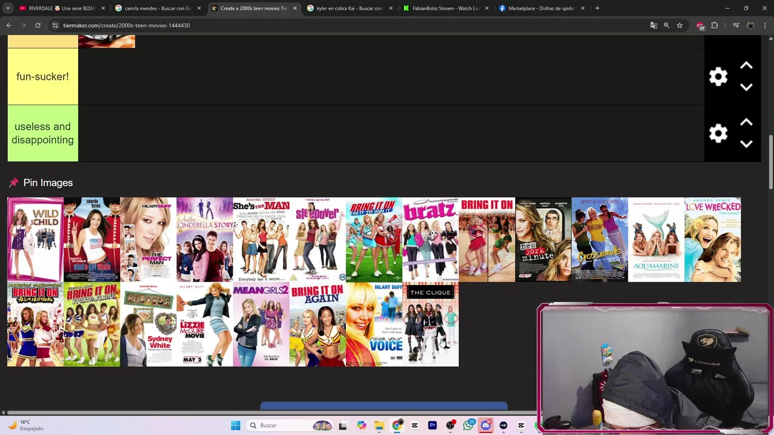This screenshot has height=435, width=774.
Task: Reload the tiermaker page
Action: click(x=37, y=25)
